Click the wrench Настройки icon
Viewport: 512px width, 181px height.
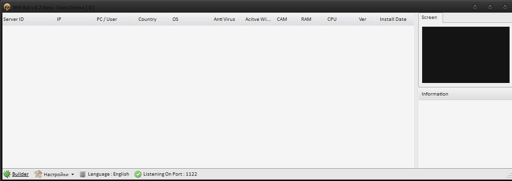tap(38, 174)
